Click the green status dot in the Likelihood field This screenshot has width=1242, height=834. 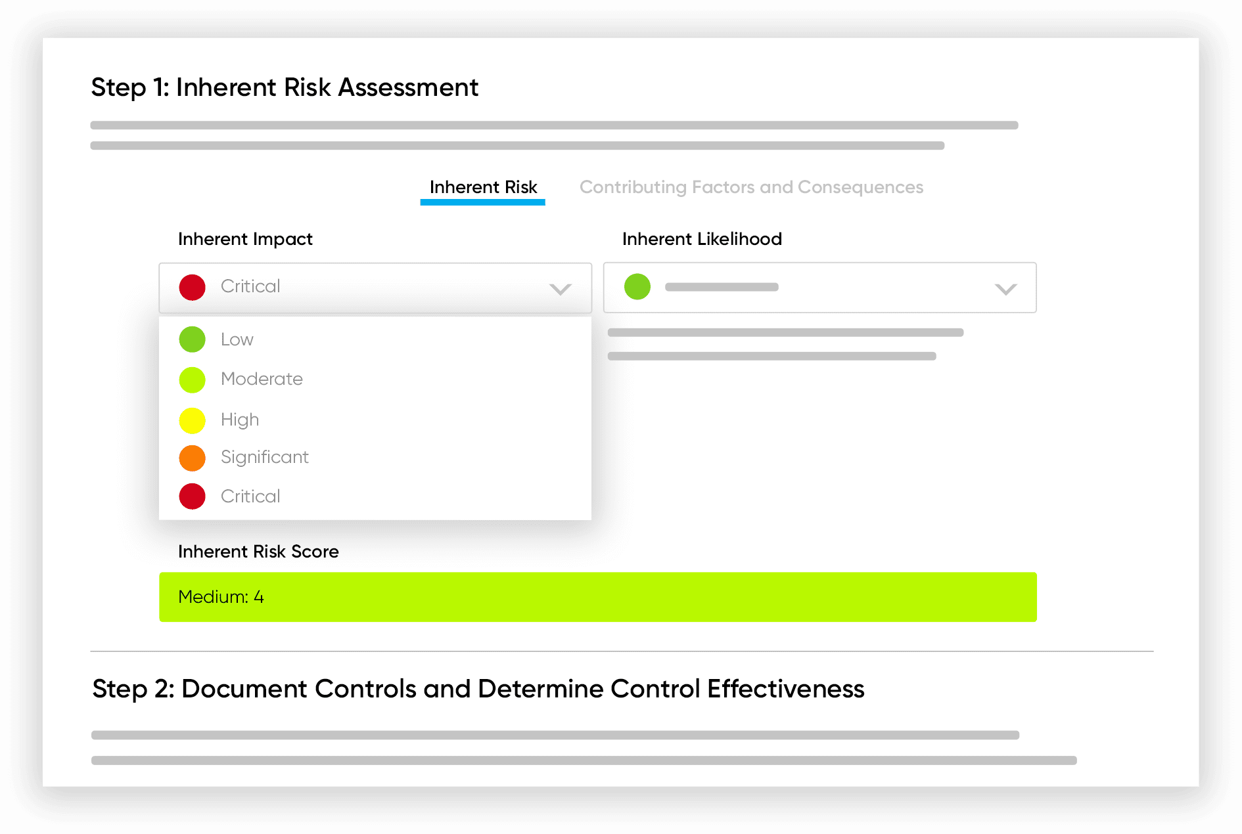(x=637, y=287)
